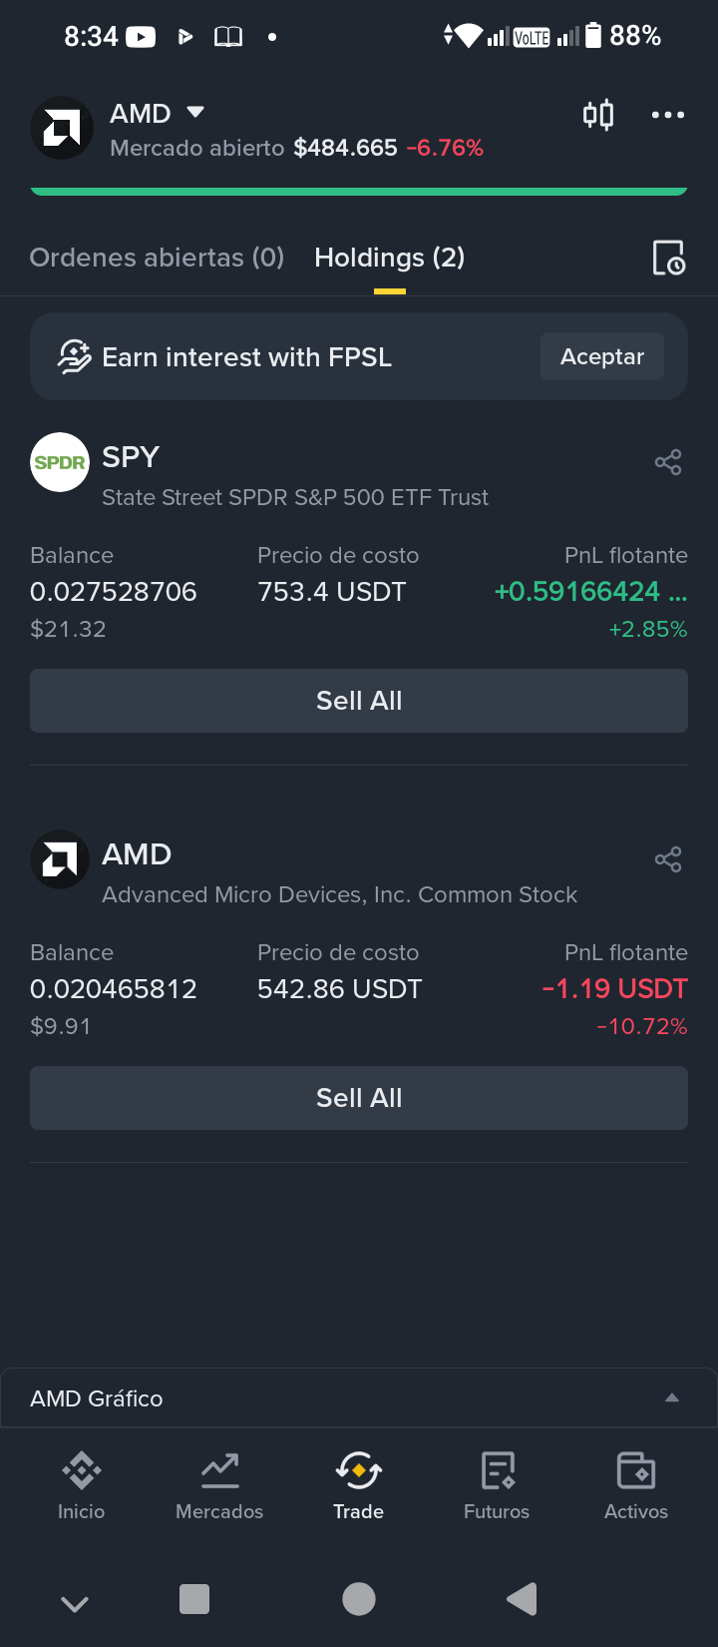
Task: Share the SPY holding
Action: (x=668, y=462)
